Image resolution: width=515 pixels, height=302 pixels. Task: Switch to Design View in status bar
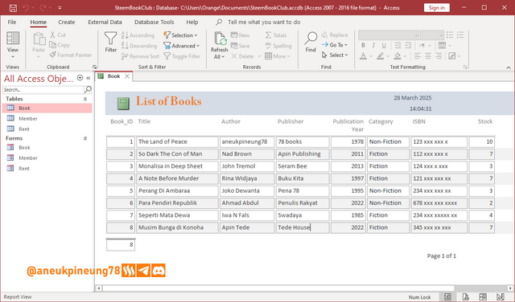(501, 296)
